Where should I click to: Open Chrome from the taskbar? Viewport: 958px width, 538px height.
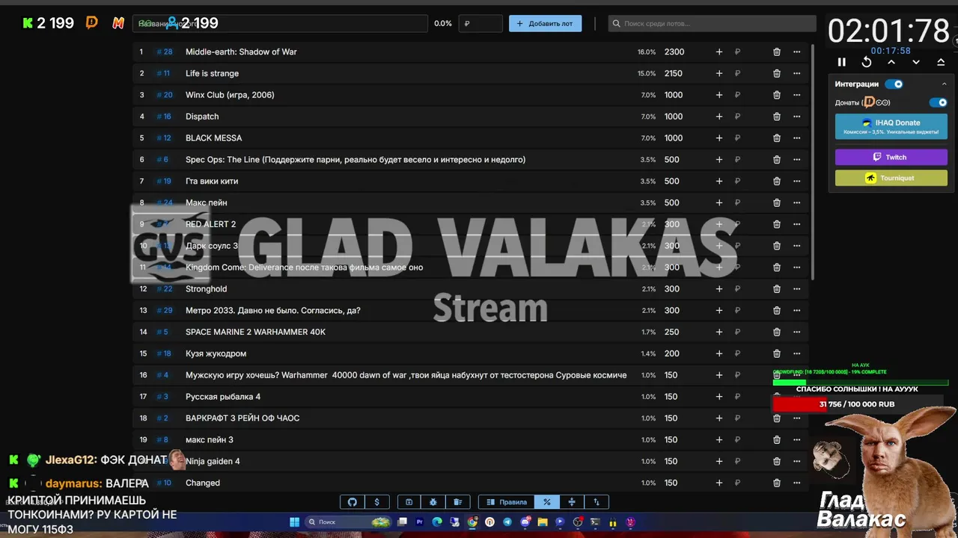[472, 522]
